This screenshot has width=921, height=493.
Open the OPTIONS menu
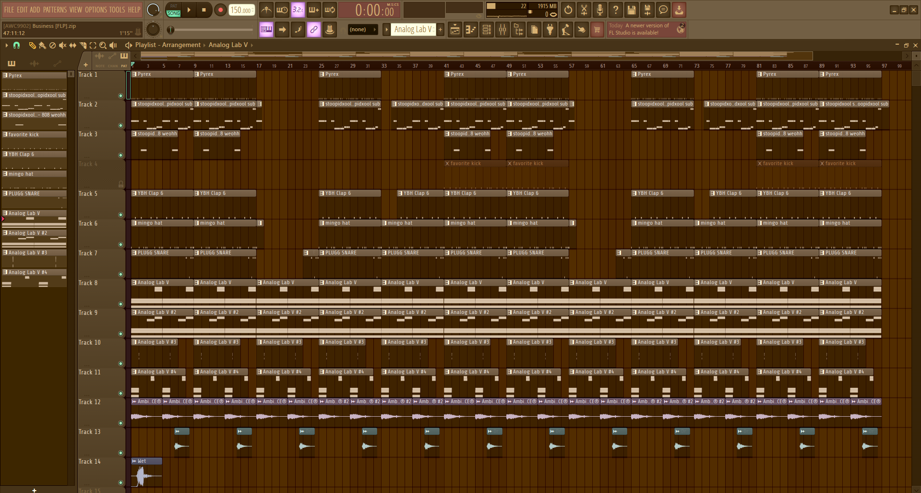(96, 10)
